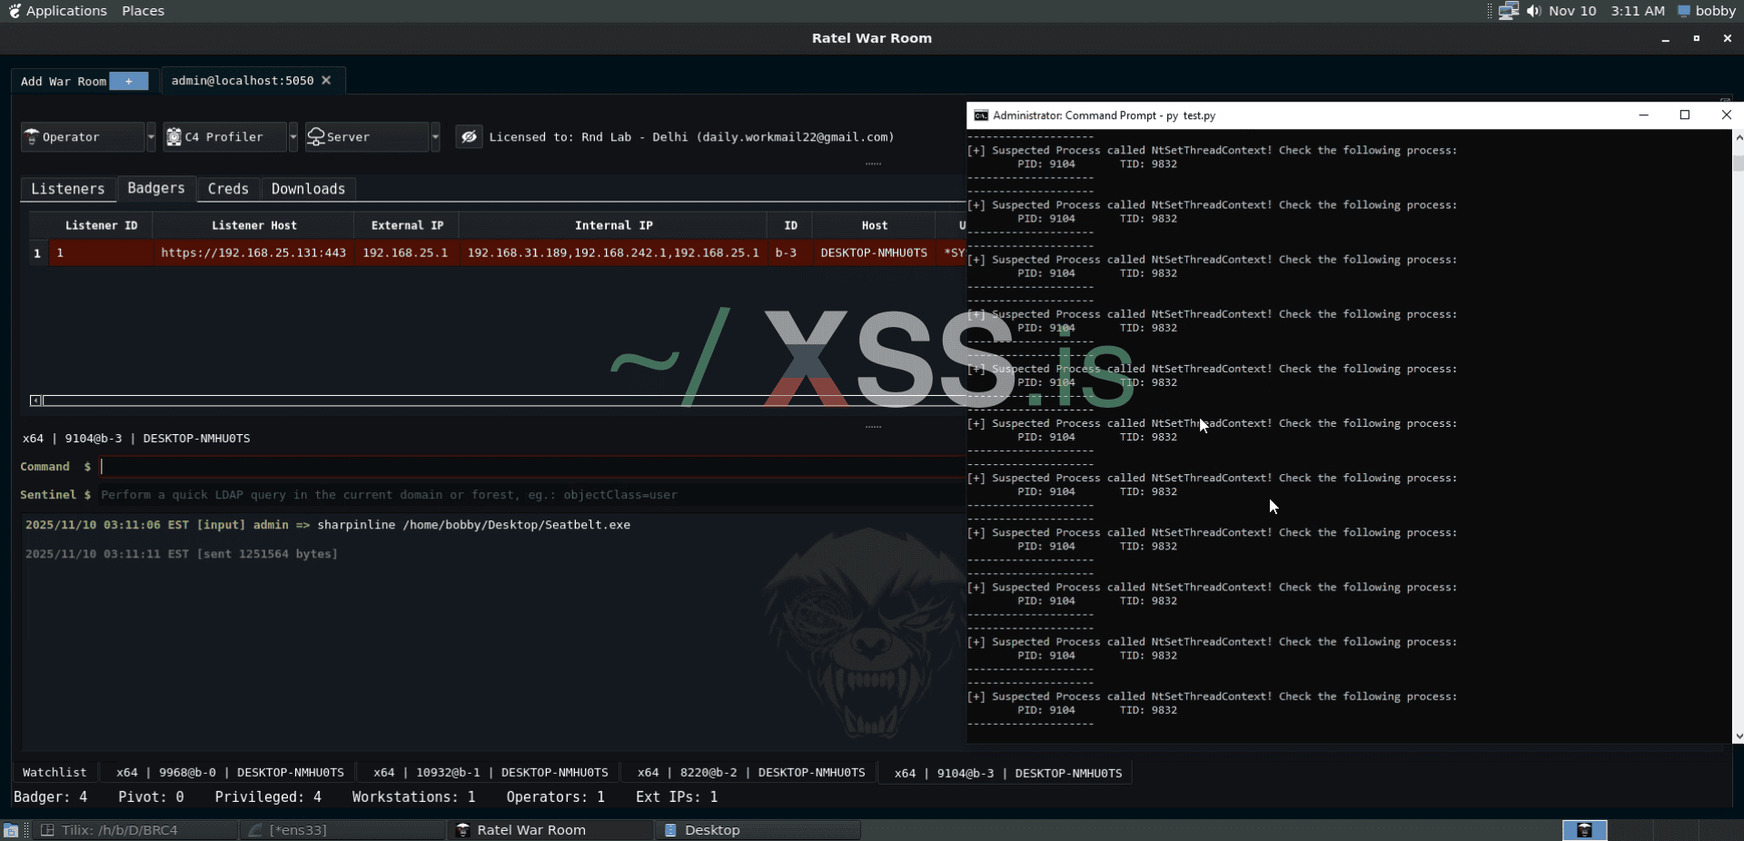Close the admin@localhost:5050 tab

pos(326,80)
